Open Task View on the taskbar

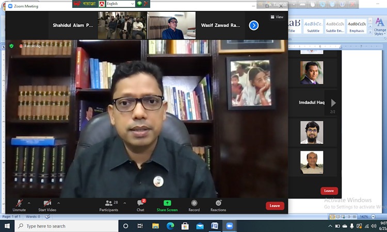[140, 226]
